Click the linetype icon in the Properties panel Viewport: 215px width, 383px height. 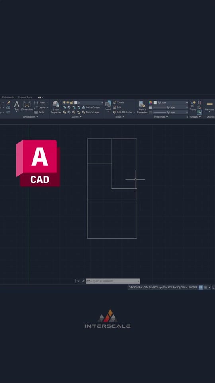[150, 112]
